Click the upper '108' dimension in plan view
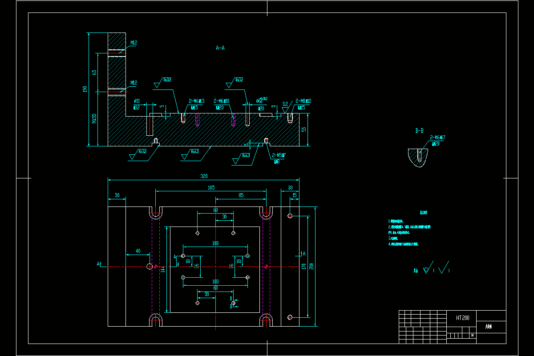This screenshot has height=356, width=534. tap(215, 243)
